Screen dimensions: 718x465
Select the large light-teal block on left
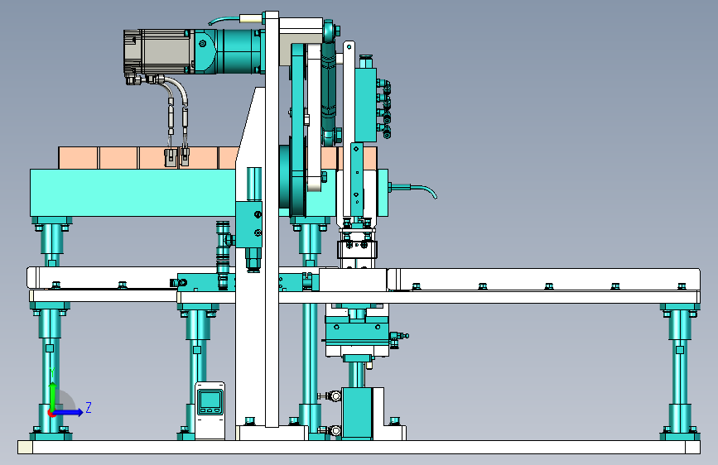(133, 192)
